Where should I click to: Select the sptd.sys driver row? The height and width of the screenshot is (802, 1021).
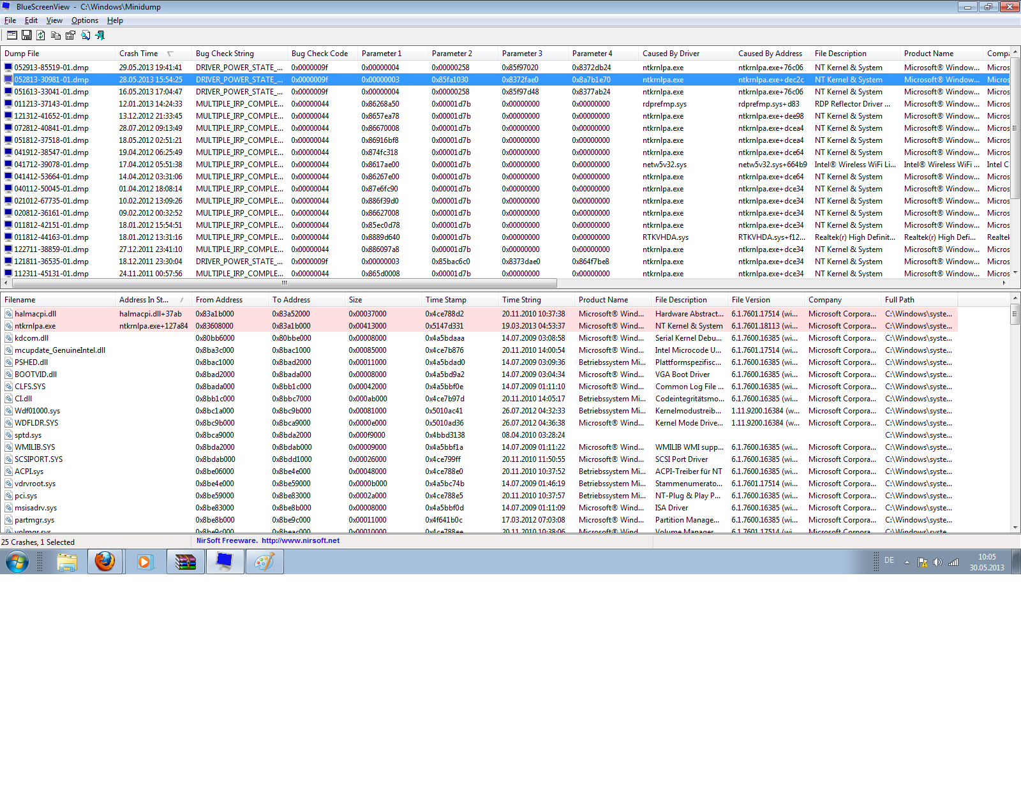point(480,434)
